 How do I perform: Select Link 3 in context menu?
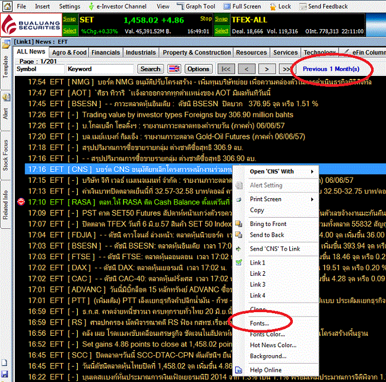click(x=258, y=284)
